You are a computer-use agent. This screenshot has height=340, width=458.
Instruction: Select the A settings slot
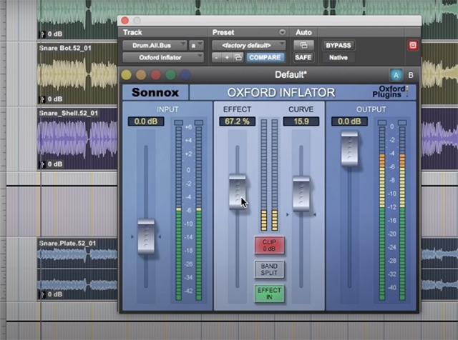(x=396, y=75)
